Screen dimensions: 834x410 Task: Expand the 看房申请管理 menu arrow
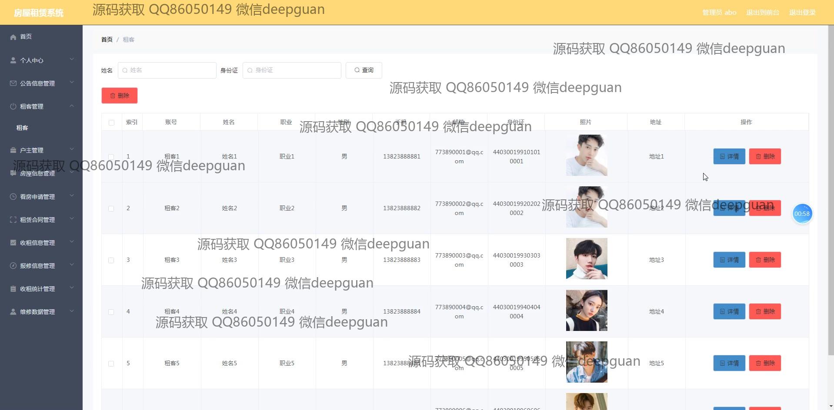click(72, 196)
